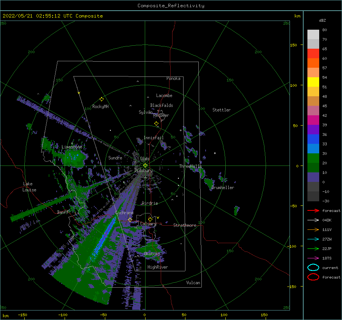Click the Drumheller label
The image size is (342, 320).
(223, 188)
